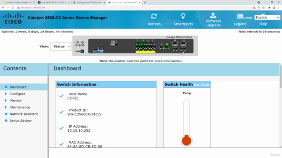Open the Language dropdown set to English
The width and height of the screenshot is (282, 158).
tap(267, 18)
